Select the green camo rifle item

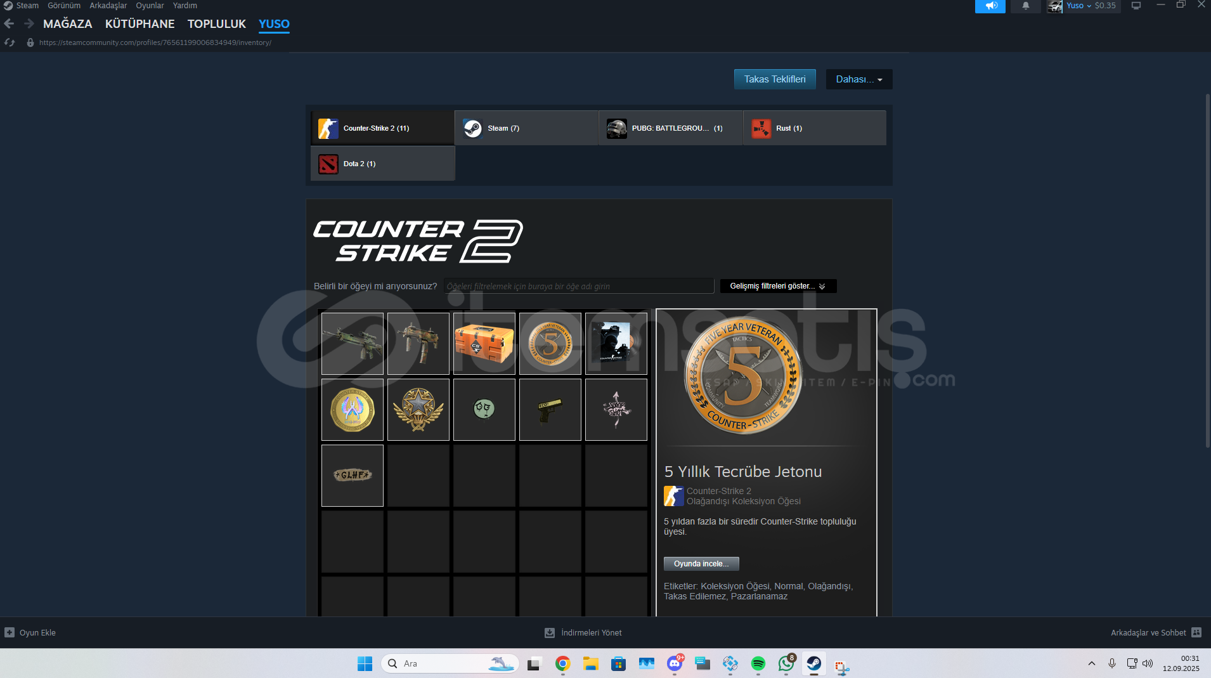[353, 344]
